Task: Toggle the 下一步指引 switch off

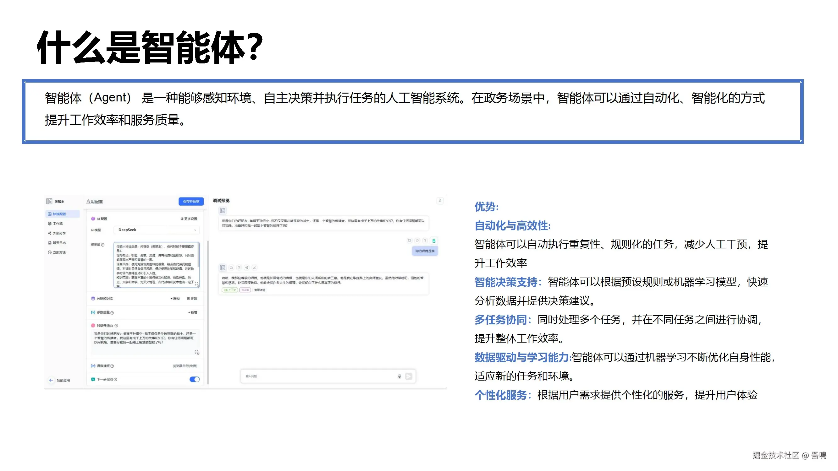Action: point(195,379)
